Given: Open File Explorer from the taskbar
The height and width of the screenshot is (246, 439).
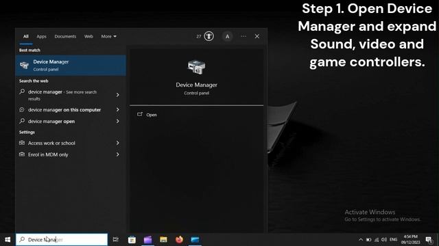Looking at the screenshot, I should 163,240.
